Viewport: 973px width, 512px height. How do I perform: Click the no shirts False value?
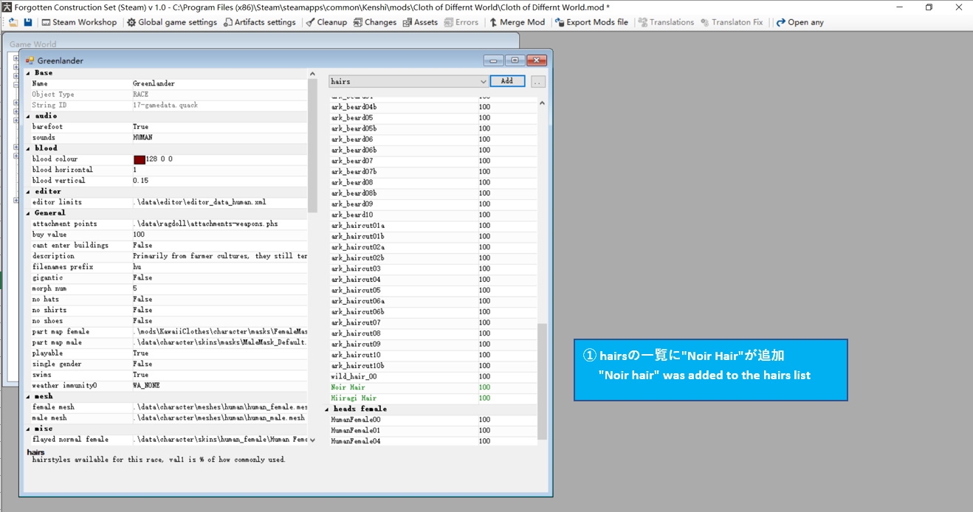click(142, 310)
